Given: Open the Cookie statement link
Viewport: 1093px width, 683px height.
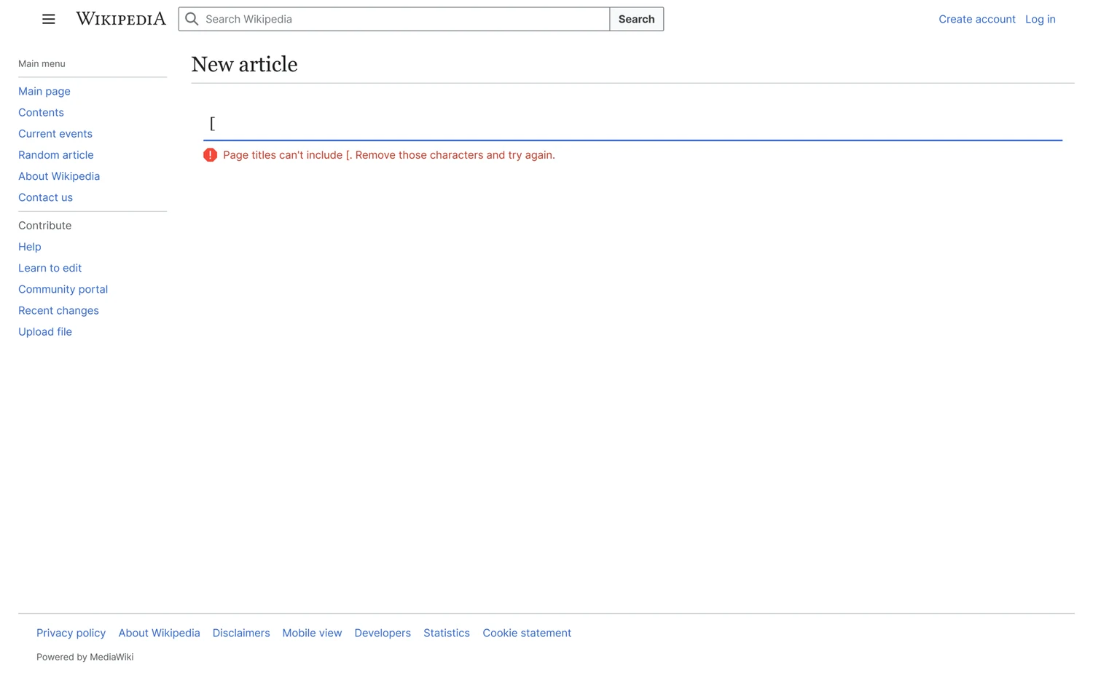Looking at the screenshot, I should pyautogui.click(x=527, y=633).
